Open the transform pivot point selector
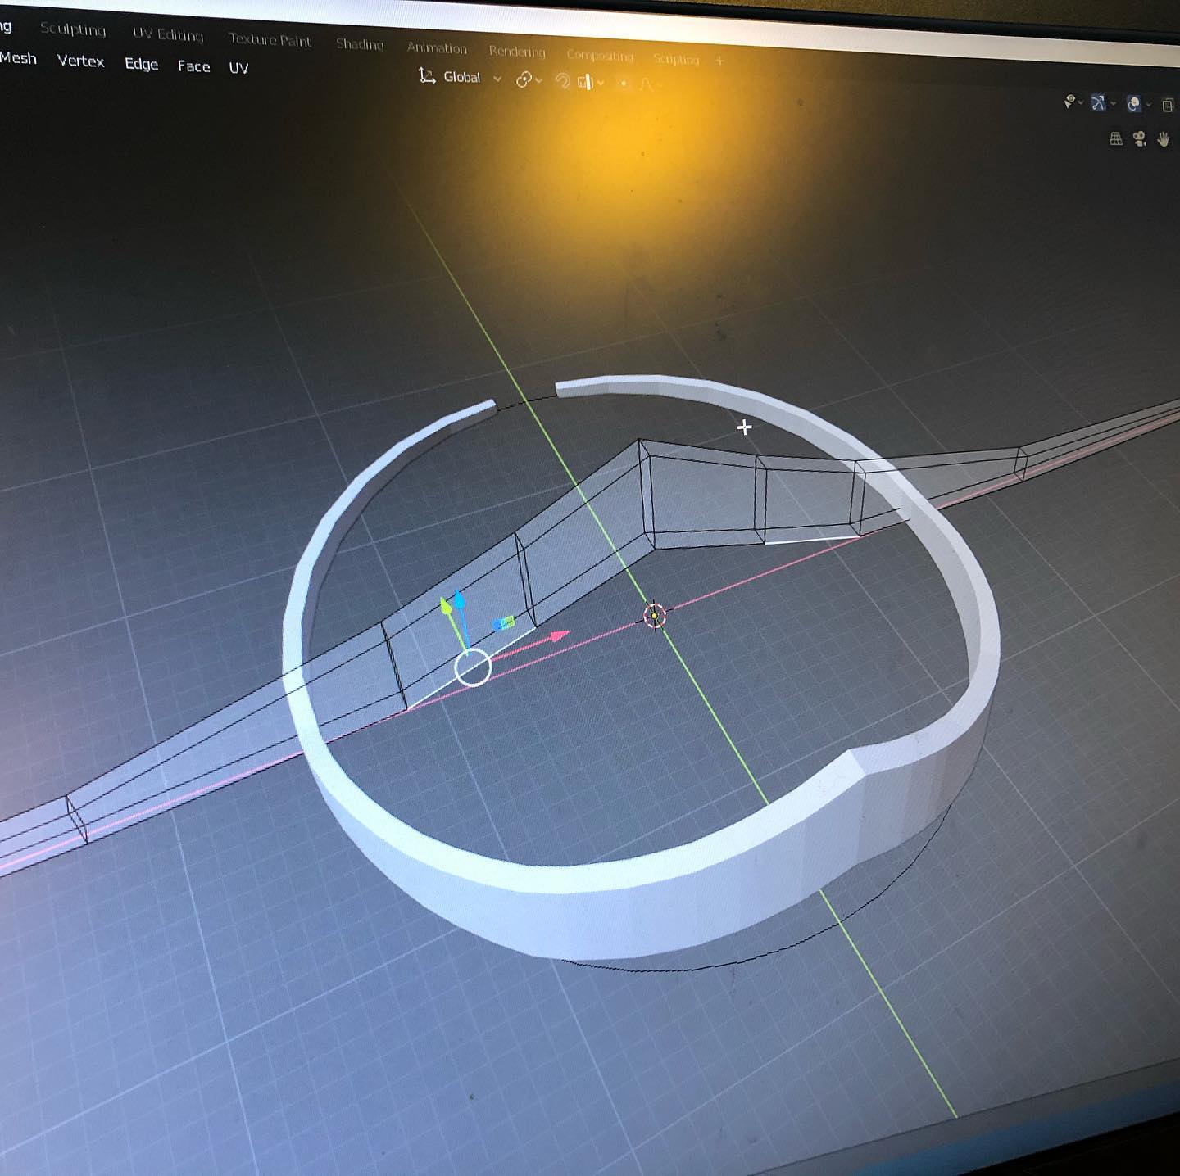The image size is (1180, 1176). point(529,79)
